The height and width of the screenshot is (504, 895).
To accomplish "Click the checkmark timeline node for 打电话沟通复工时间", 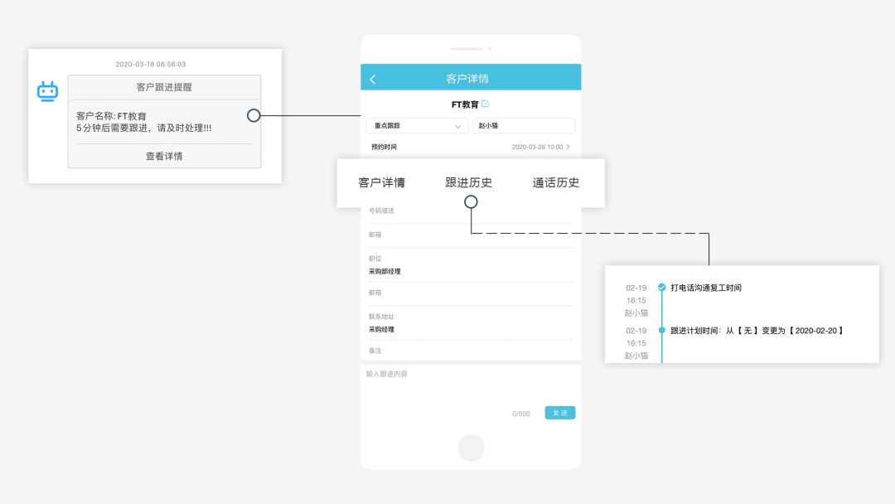I will [x=661, y=288].
